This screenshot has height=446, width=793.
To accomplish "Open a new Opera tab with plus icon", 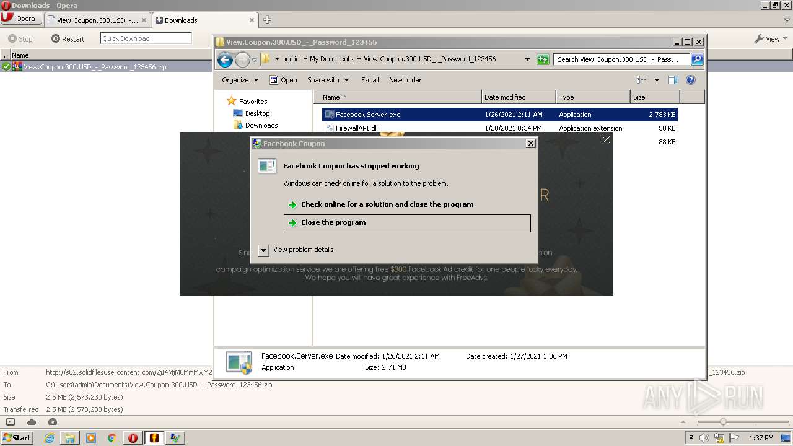I will [267, 20].
